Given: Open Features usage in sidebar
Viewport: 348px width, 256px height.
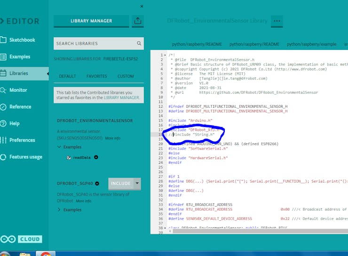Looking at the screenshot, I should 26,157.
